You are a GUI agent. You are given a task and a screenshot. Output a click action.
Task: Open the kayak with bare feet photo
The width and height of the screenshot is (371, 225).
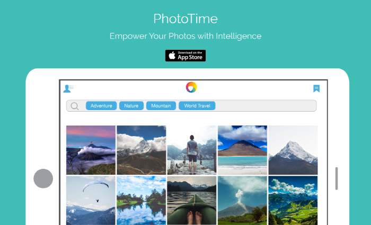point(192,201)
